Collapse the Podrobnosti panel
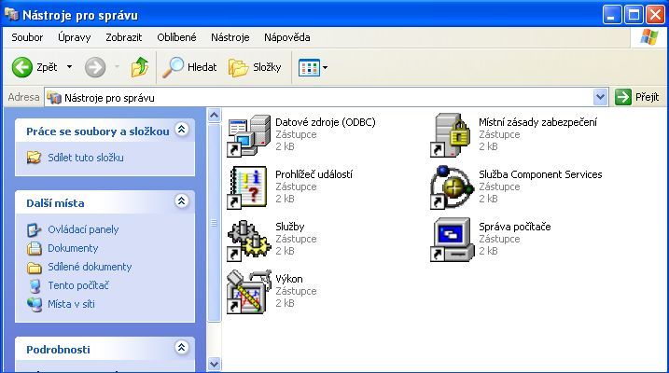669x373 pixels. pos(181,347)
